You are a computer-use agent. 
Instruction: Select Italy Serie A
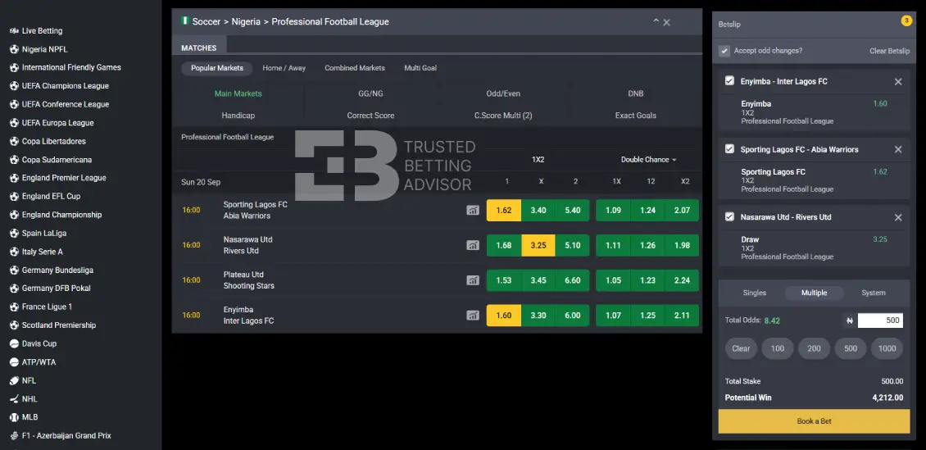[x=36, y=252]
